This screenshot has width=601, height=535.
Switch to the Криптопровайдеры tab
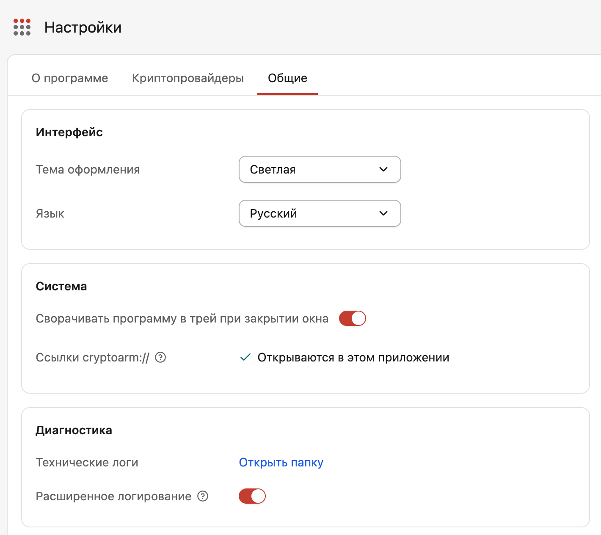(188, 78)
